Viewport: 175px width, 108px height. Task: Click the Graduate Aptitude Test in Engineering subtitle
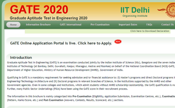pyautogui.click(x=48, y=18)
